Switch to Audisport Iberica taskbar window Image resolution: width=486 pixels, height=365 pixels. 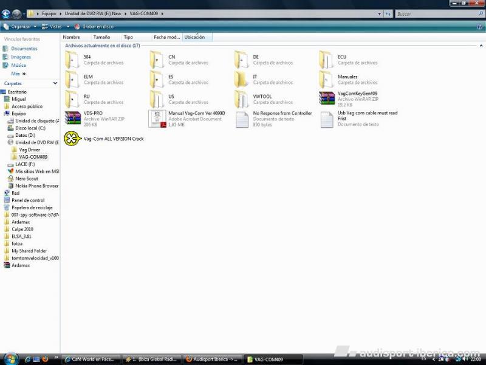213,359
